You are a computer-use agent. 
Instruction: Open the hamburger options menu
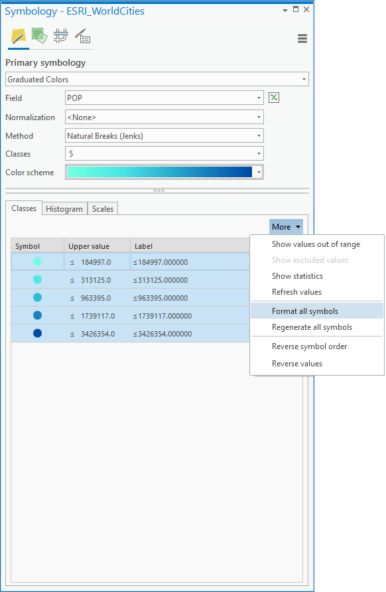coord(302,38)
